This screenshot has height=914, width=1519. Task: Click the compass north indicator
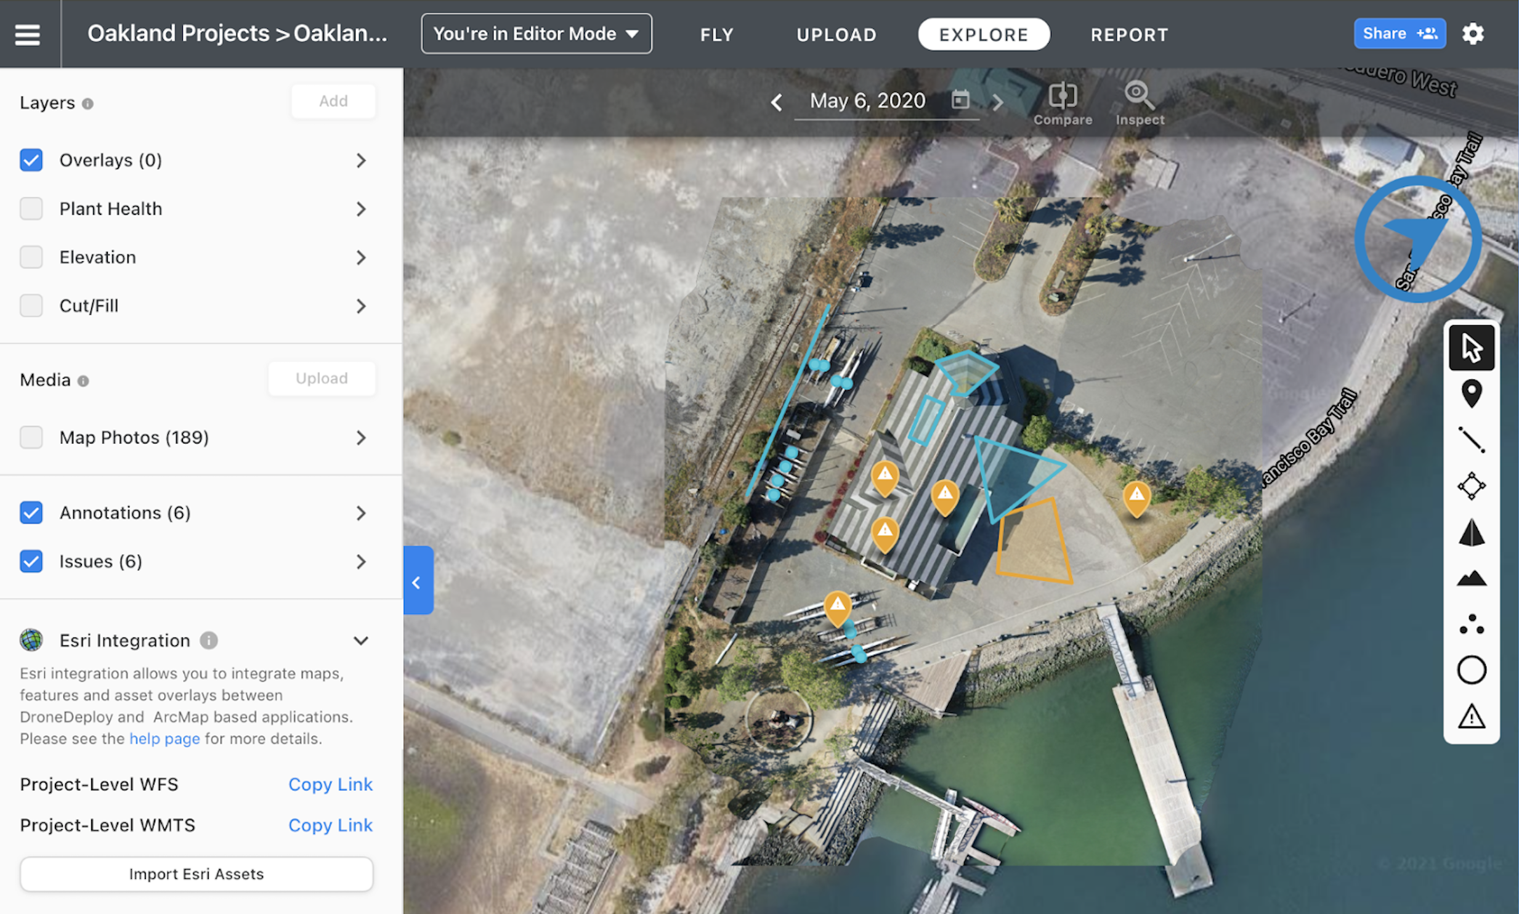click(1417, 239)
